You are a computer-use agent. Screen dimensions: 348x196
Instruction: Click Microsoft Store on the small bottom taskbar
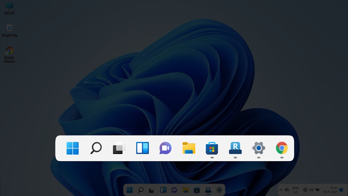197,190
